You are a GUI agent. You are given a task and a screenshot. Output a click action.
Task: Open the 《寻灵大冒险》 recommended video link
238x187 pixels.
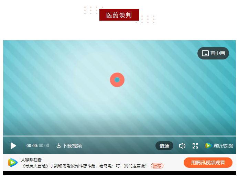[84, 166]
